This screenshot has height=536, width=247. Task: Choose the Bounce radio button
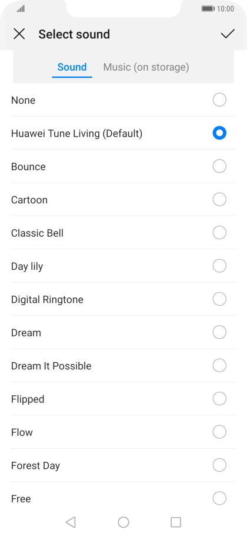coord(219,166)
